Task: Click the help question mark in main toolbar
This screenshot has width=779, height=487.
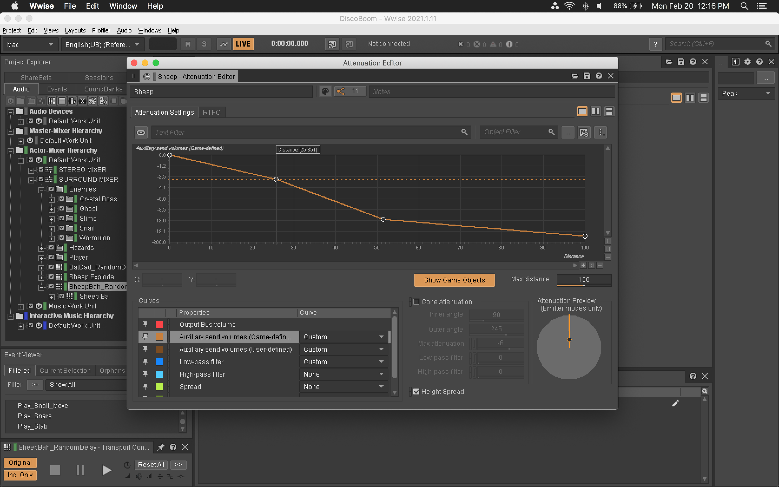Action: pos(655,44)
